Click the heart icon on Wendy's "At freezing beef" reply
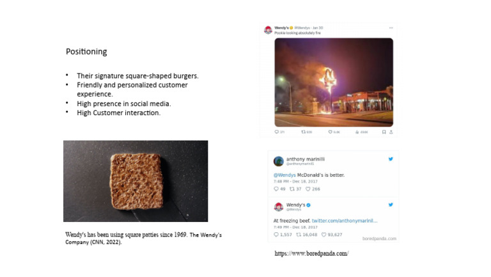Image resolution: width=491 pixels, height=277 pixels. click(325, 234)
